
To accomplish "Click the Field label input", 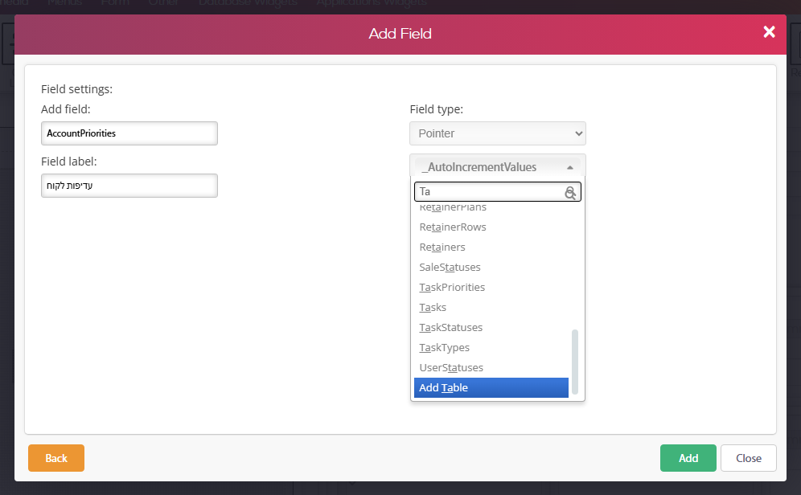I will (x=129, y=186).
